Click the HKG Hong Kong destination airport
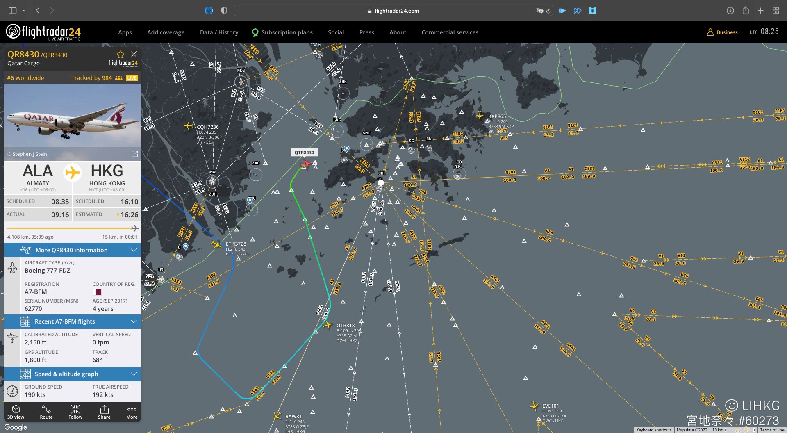Viewport: 787px width, 433px height. pos(107,177)
